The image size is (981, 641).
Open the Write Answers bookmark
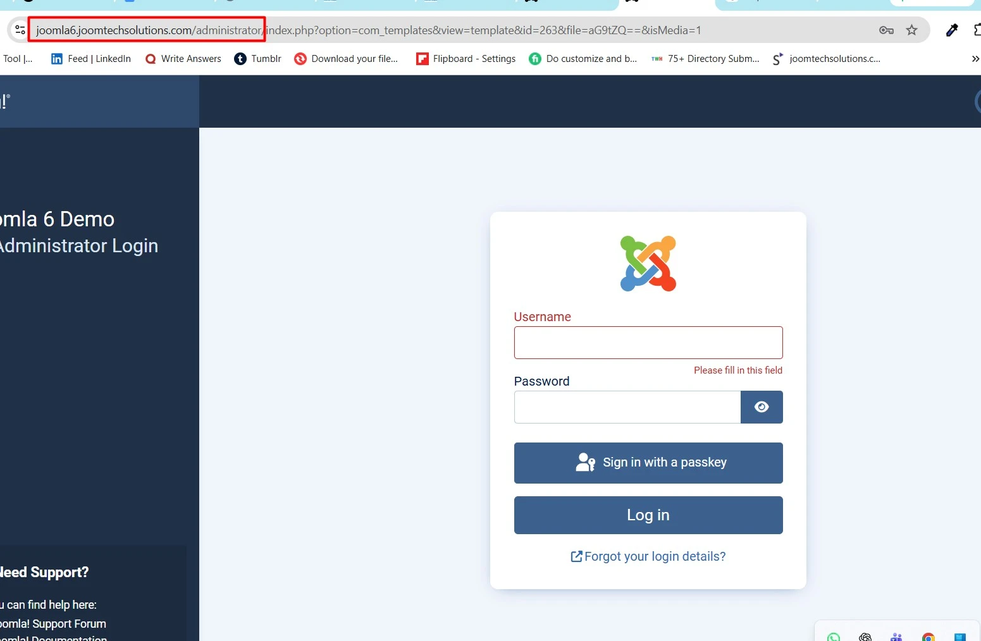[183, 59]
